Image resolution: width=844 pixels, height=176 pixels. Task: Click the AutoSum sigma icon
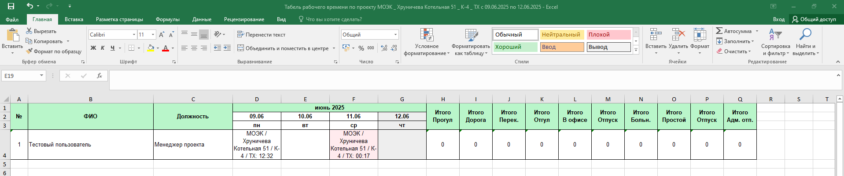tap(719, 31)
